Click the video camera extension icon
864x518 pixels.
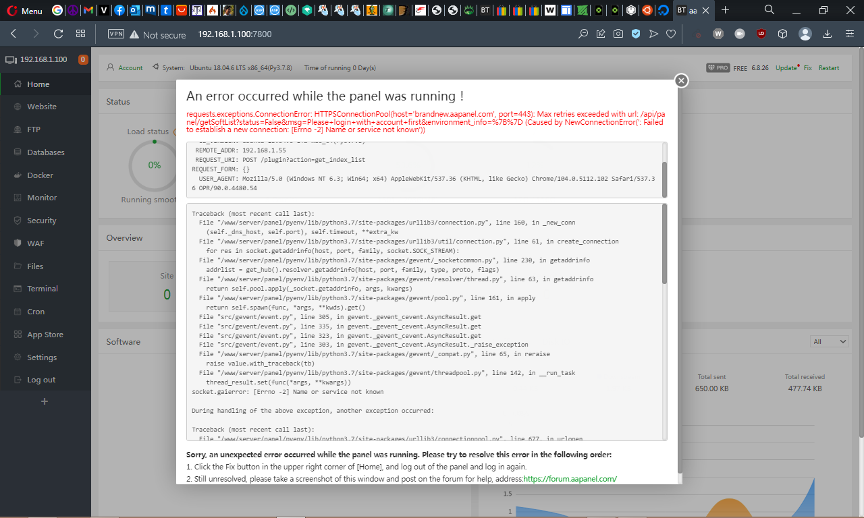coord(740,34)
